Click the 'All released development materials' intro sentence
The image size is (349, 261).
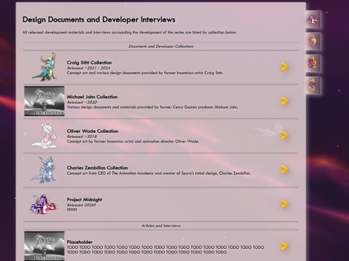pos(129,32)
